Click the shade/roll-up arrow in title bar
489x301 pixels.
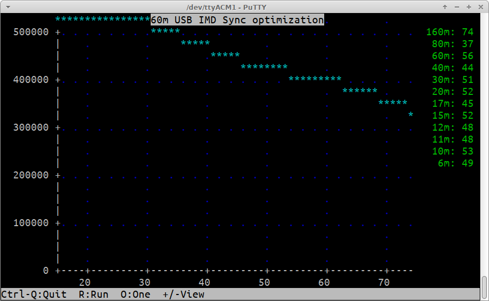coord(445,7)
